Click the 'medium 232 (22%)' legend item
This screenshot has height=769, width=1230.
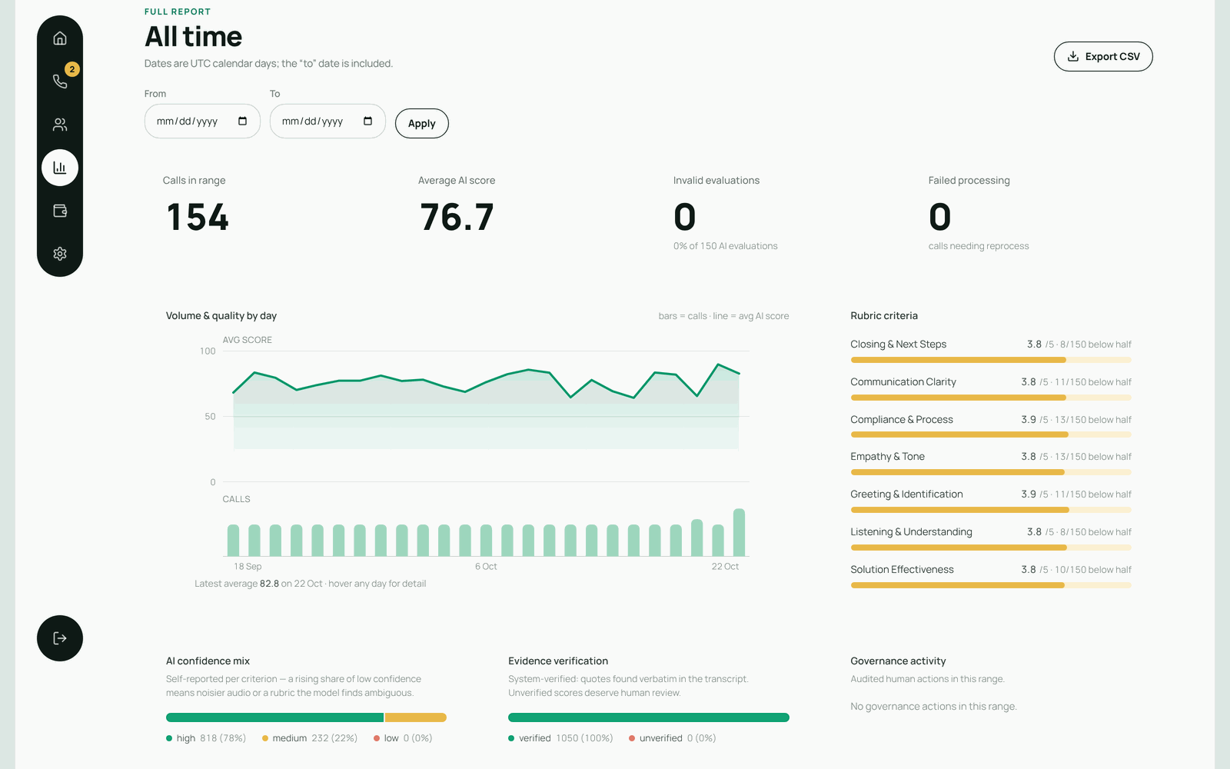click(310, 738)
